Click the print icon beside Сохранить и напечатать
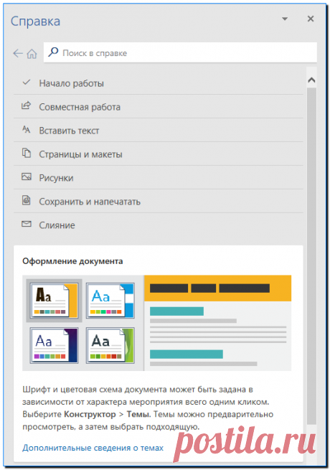Screen dimensions: 330x470 [x=27, y=200]
